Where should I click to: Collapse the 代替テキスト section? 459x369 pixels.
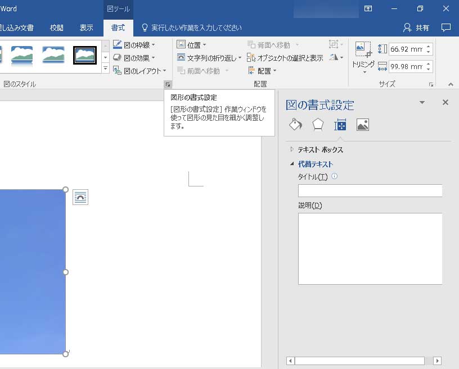point(292,164)
